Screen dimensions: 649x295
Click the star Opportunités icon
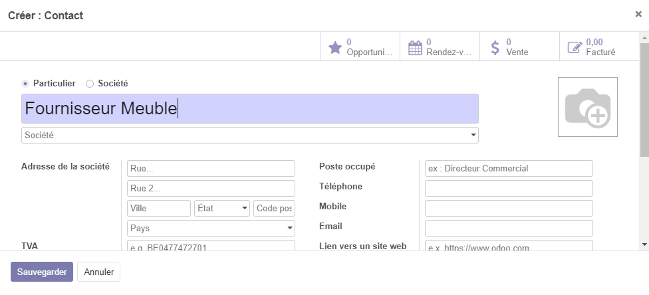[x=335, y=48]
